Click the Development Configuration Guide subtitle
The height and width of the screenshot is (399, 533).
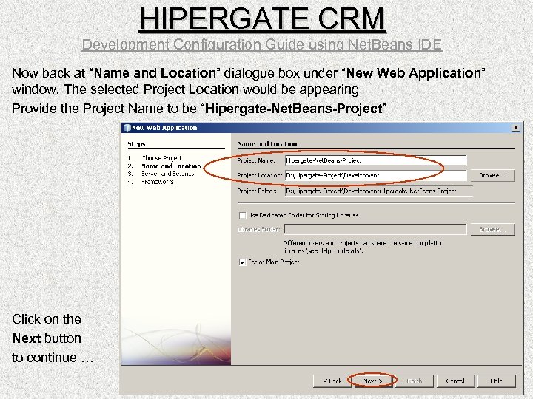(262, 44)
